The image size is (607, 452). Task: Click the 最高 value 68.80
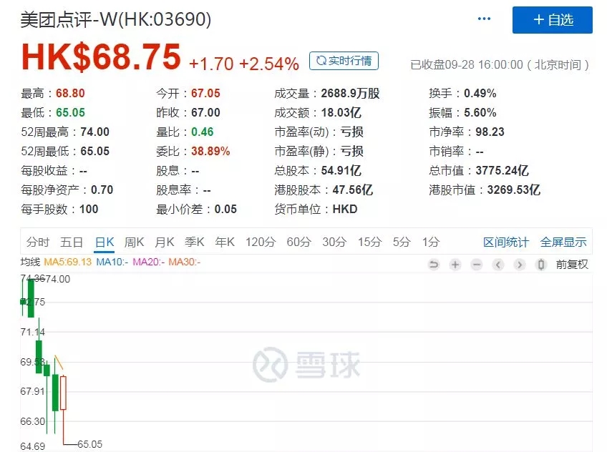point(70,93)
